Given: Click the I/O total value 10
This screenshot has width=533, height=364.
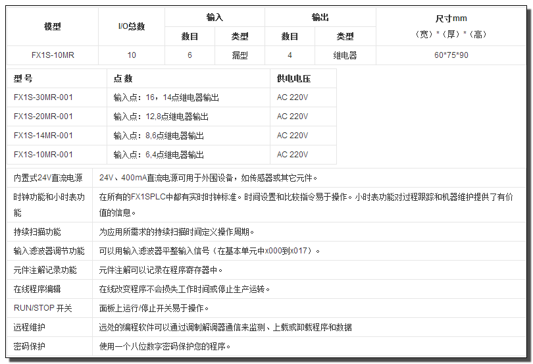Looking at the screenshot, I should [x=132, y=55].
